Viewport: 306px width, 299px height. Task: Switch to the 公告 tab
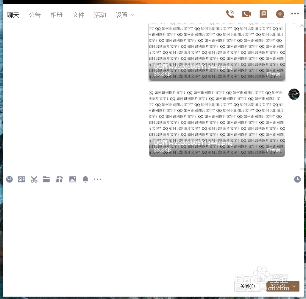coord(35,15)
